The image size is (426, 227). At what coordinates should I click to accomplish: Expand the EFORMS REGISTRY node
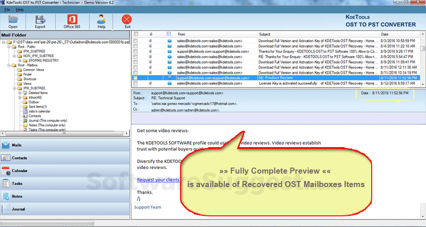[x=19, y=61]
